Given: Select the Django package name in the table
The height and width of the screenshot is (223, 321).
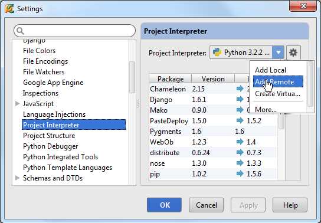Looking at the screenshot, I should 161,100.
